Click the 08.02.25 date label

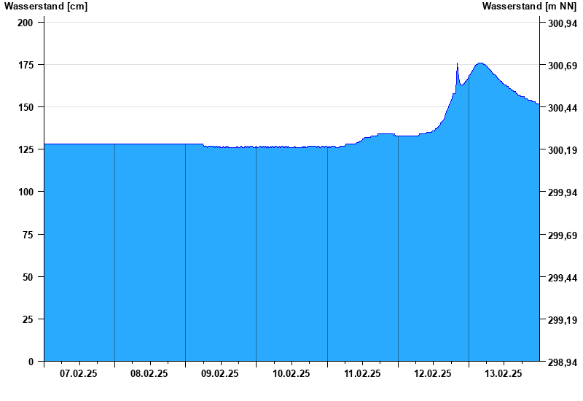(149, 373)
